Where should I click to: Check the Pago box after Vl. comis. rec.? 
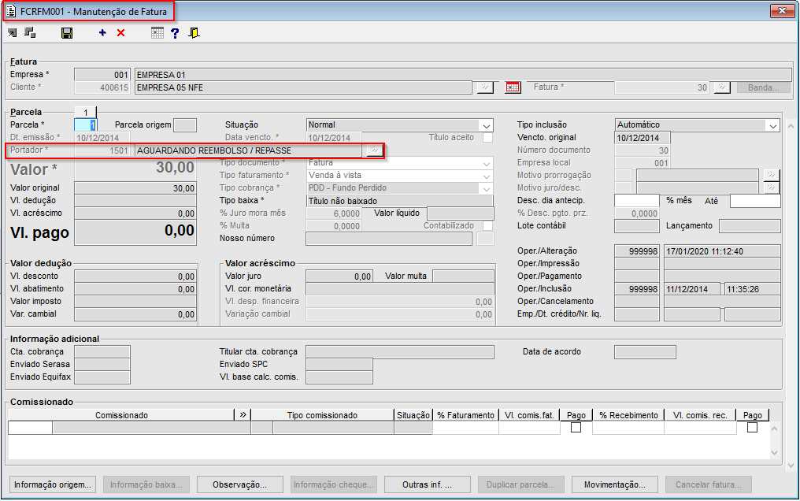click(x=752, y=428)
